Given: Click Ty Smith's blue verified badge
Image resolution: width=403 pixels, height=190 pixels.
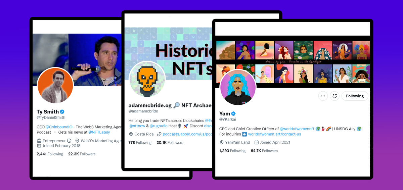Looking at the screenshot, I should pyautogui.click(x=62, y=112).
